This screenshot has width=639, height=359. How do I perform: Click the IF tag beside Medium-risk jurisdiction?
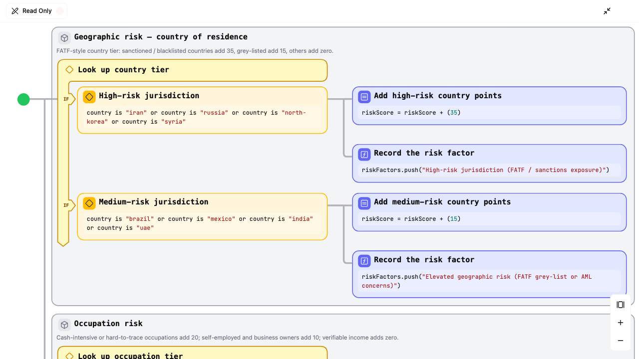click(66, 205)
